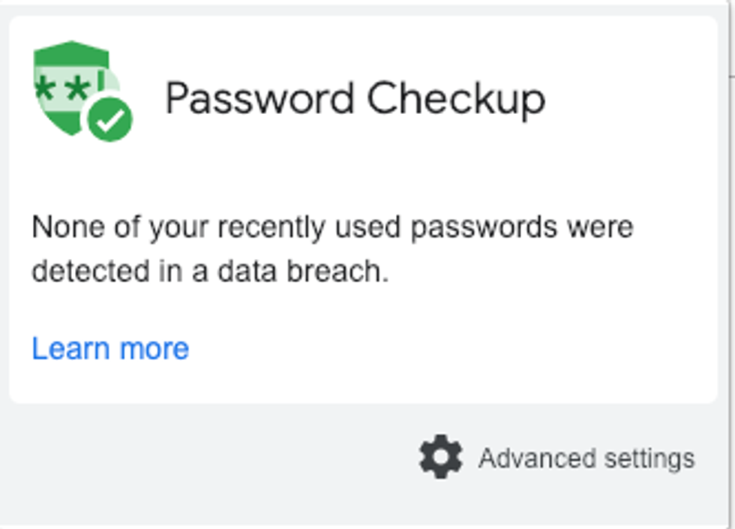Screen dimensions: 735x529
Task: Click the Advanced settings gear icon
Action: pyautogui.click(x=441, y=457)
